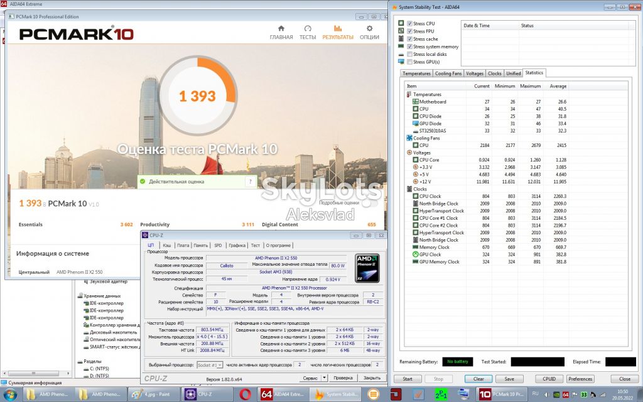
Task: Switch to the Cooling Fans tab
Action: coord(448,73)
